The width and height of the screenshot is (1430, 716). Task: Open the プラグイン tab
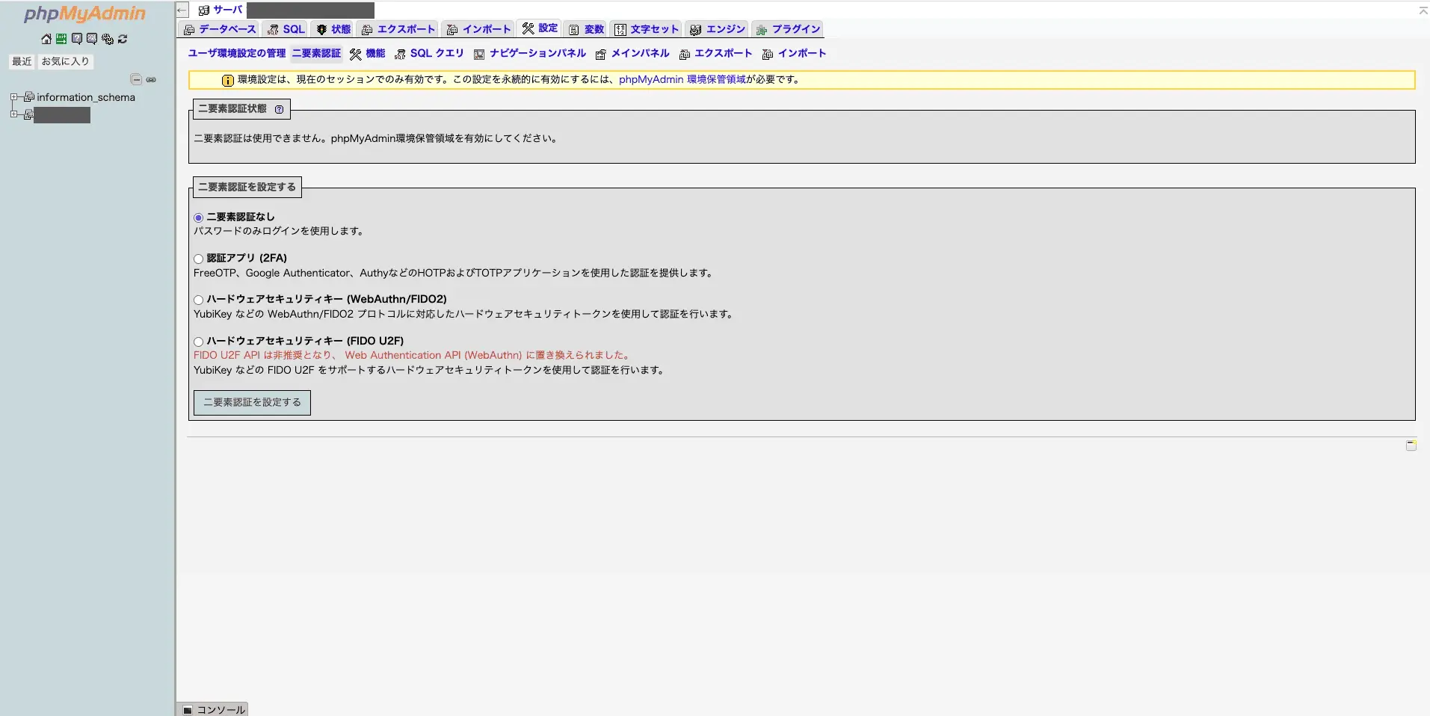pos(788,29)
